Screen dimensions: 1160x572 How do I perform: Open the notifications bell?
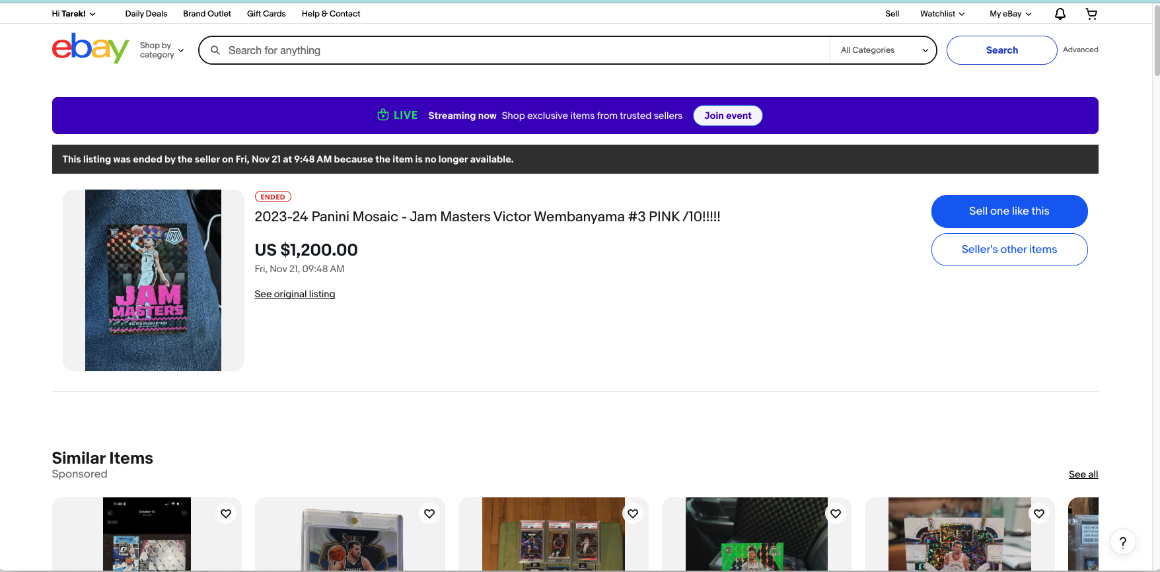(1060, 14)
